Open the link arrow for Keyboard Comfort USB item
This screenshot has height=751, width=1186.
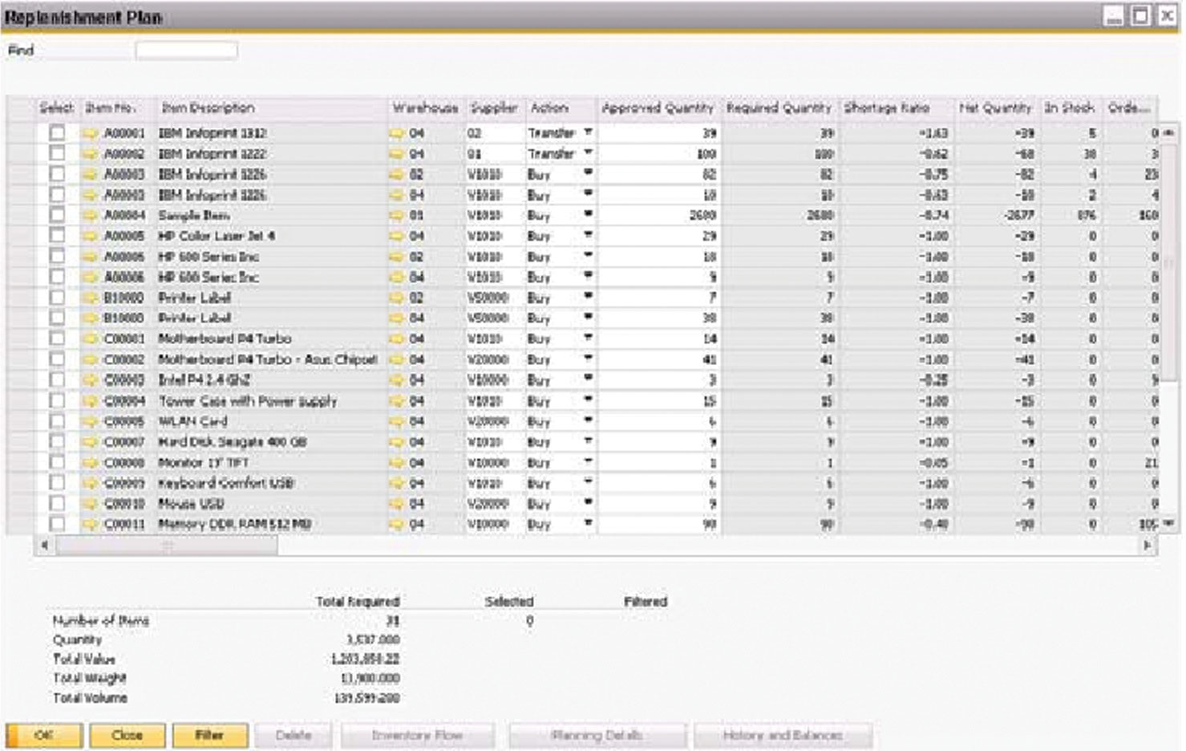click(90, 485)
